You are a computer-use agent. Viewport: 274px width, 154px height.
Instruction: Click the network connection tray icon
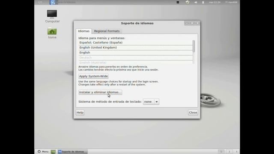pyautogui.click(x=203, y=2)
